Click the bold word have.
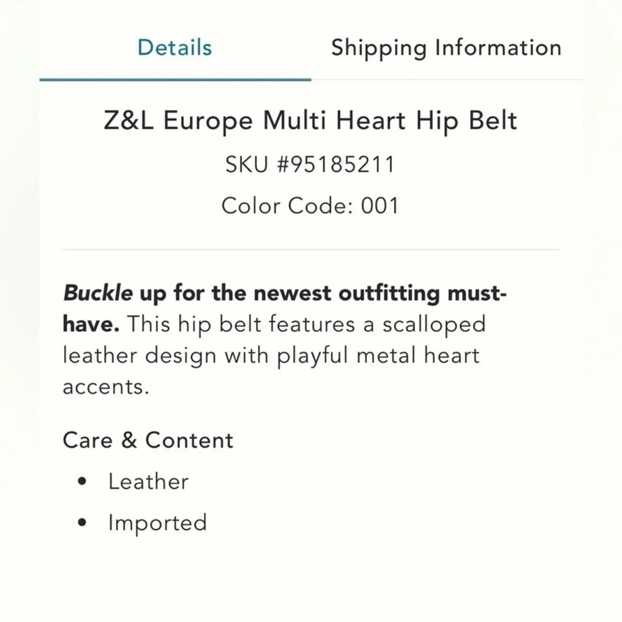 [91, 324]
